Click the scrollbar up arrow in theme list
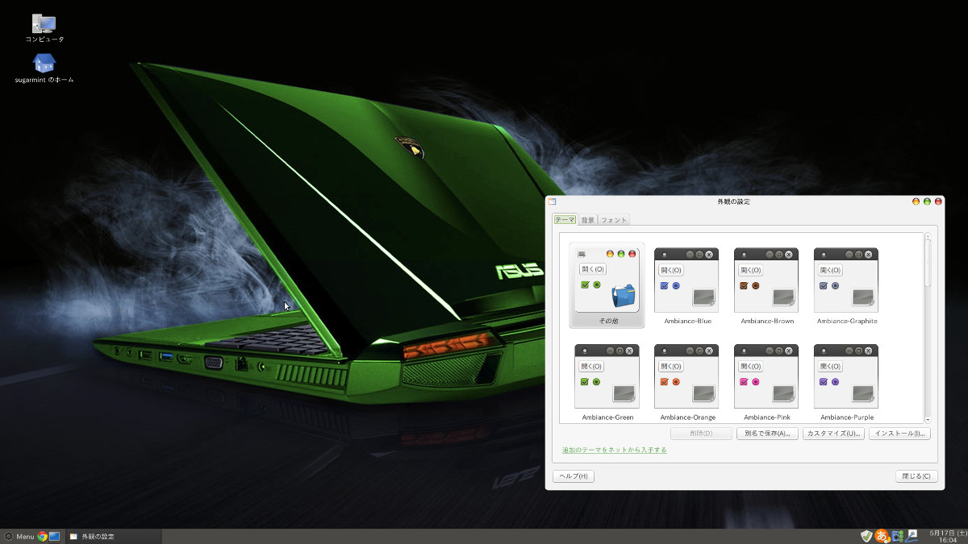 (x=928, y=236)
